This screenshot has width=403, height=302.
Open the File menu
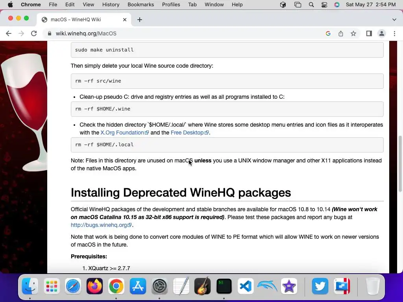[53, 5]
